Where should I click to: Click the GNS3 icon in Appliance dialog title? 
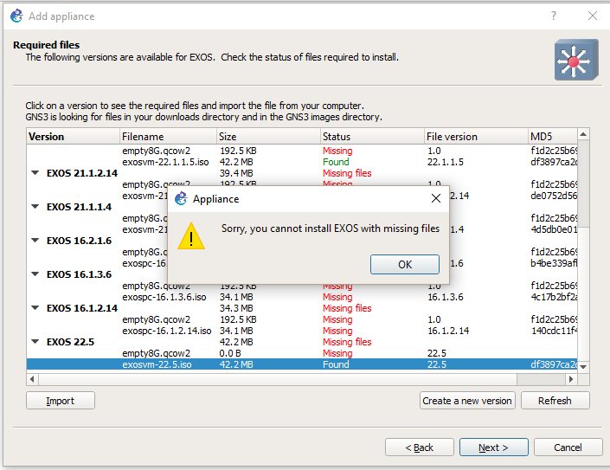181,199
